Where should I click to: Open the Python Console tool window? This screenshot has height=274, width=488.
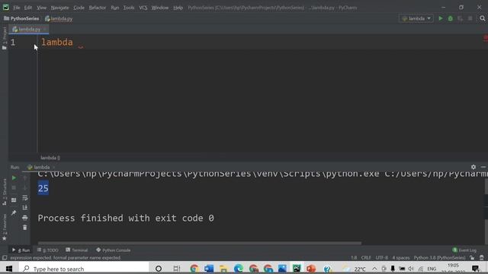(114, 250)
